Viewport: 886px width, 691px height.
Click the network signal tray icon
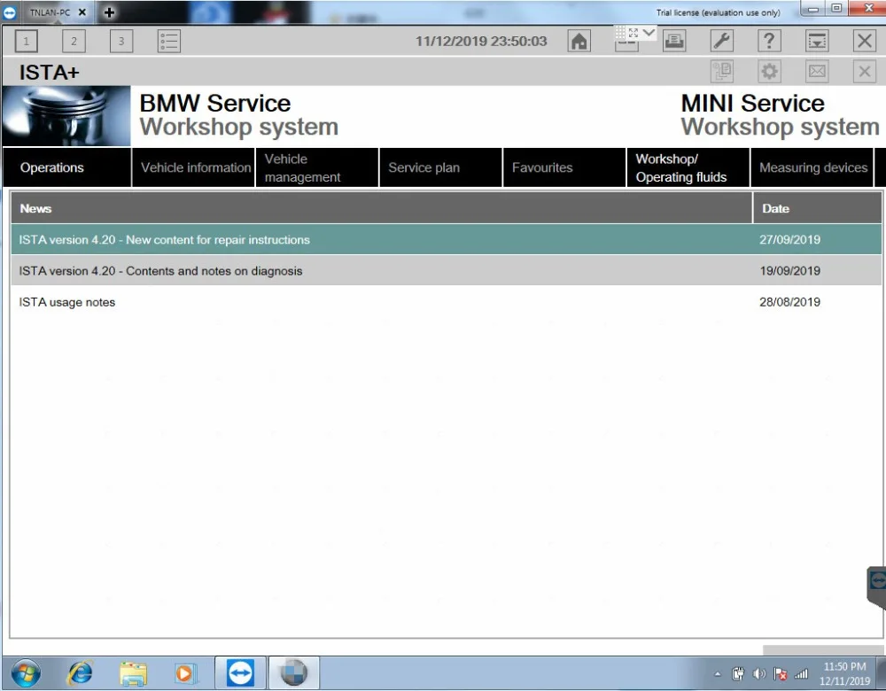[x=801, y=673]
